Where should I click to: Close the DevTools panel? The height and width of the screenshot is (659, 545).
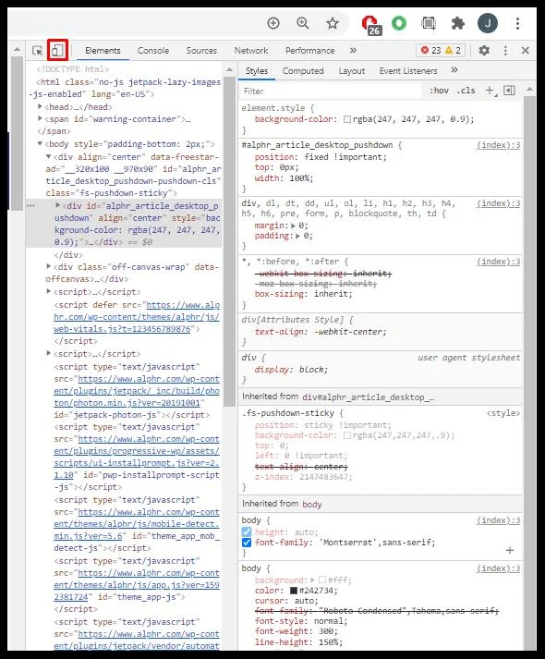click(x=526, y=51)
